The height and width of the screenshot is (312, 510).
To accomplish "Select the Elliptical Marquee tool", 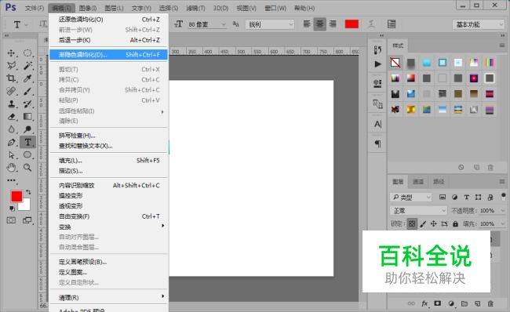I will (x=27, y=53).
